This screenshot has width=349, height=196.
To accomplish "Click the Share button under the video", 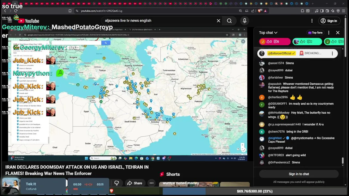I will pos(134,183).
